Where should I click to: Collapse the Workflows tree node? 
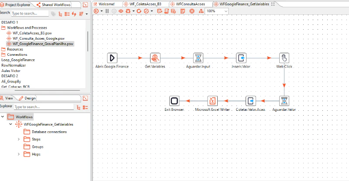point(3,116)
